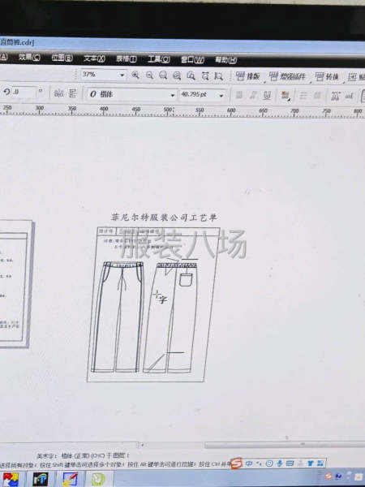Click the first colorful taskbar app icon
This screenshot has height=487, width=365.
coord(11,480)
